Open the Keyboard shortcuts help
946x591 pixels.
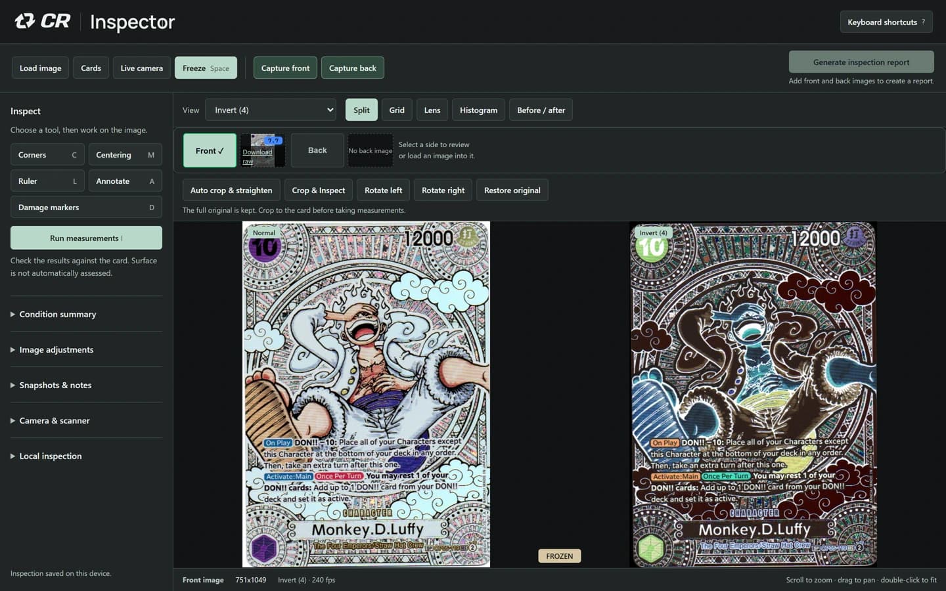tap(886, 22)
